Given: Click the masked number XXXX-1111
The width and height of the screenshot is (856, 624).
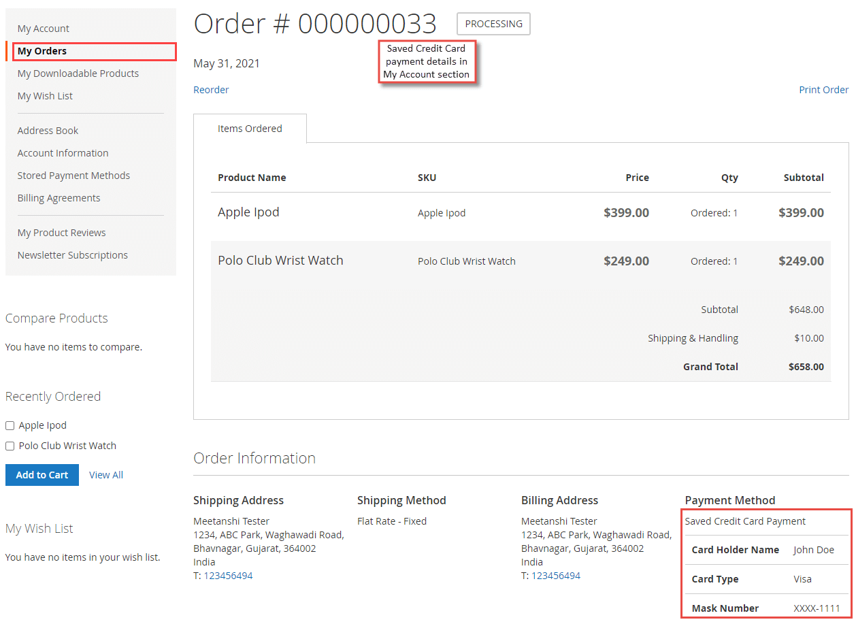Looking at the screenshot, I should (x=817, y=608).
